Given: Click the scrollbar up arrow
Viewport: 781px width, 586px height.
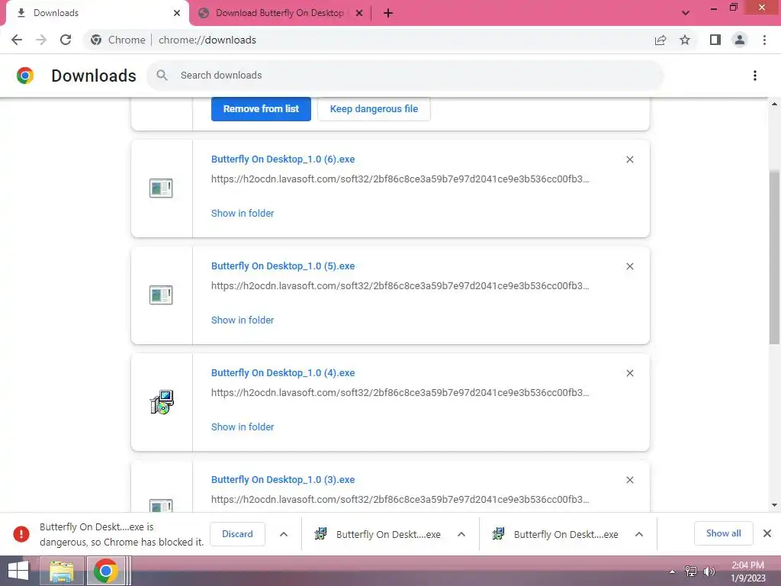Looking at the screenshot, I should (774, 104).
